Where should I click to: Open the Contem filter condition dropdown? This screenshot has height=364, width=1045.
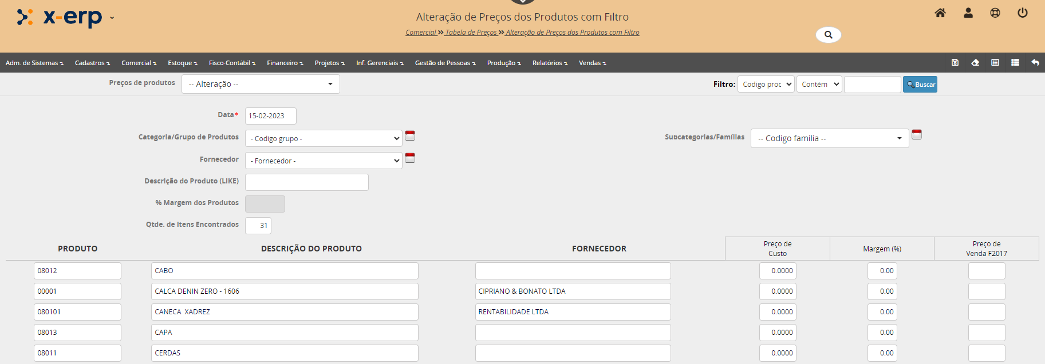(819, 85)
